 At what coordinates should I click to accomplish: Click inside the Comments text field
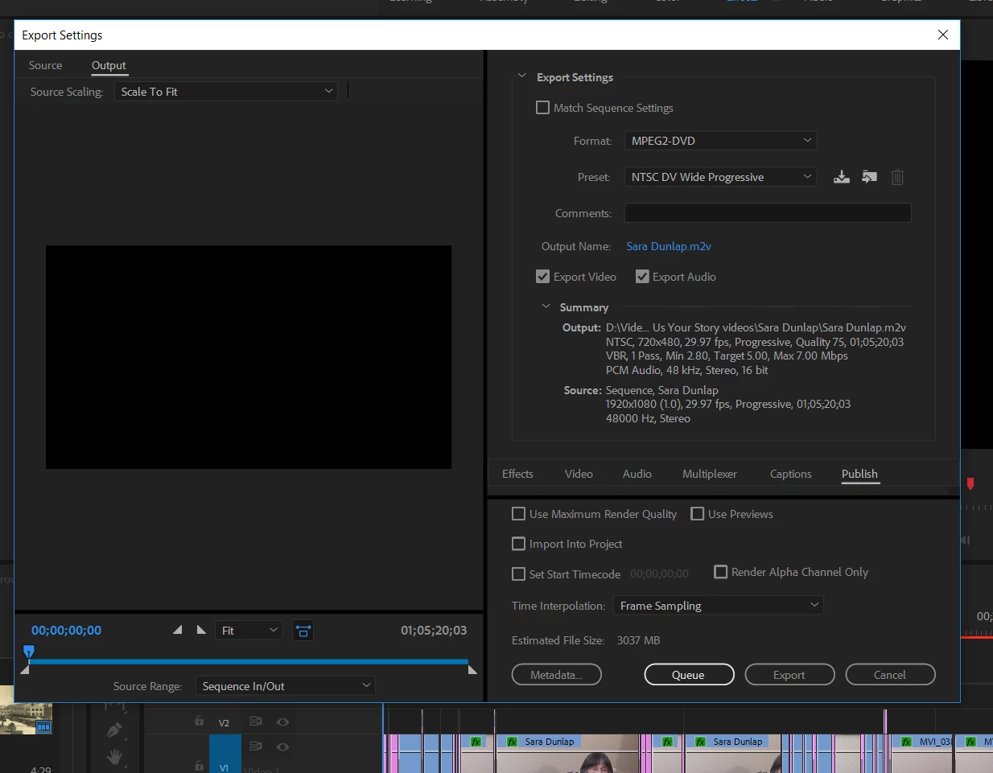click(768, 213)
